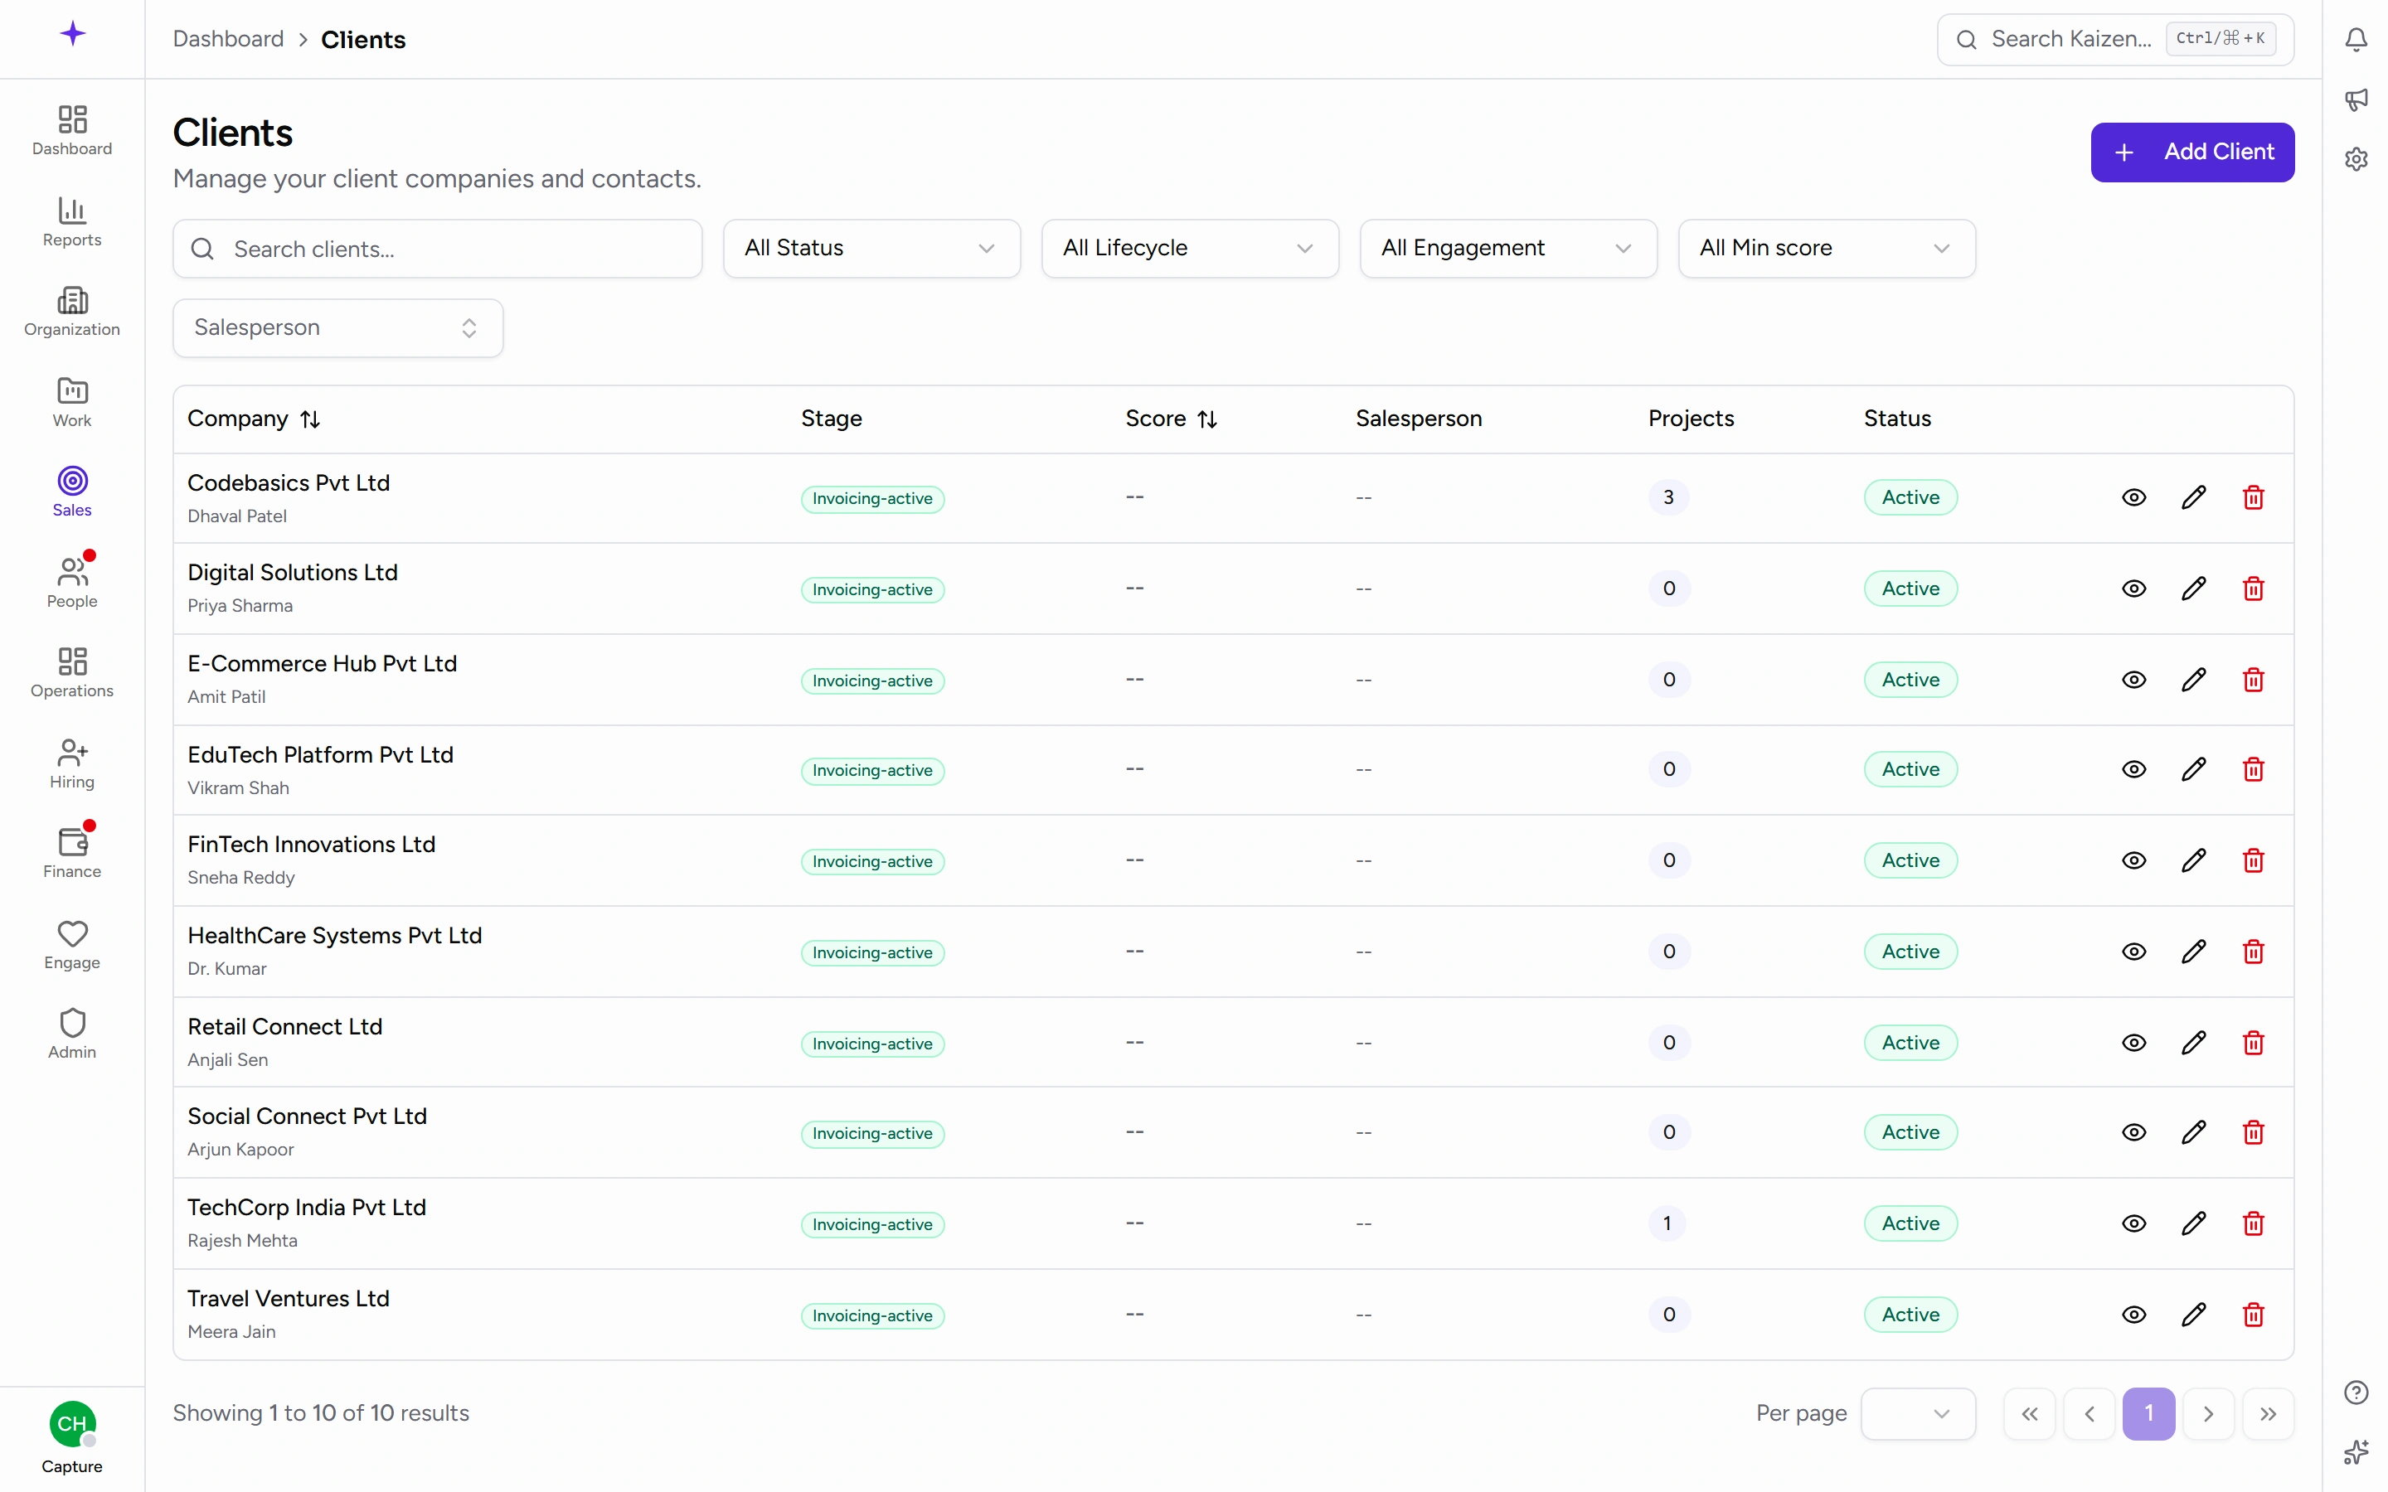View Codebasics Pvt Ltd with eye icon
The height and width of the screenshot is (1492, 2388).
click(2133, 497)
